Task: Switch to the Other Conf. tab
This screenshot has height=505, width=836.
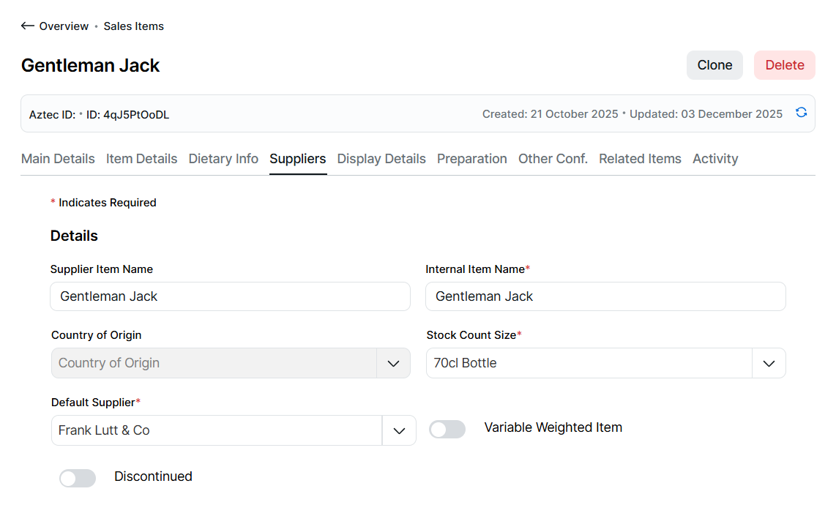Action: (x=553, y=159)
